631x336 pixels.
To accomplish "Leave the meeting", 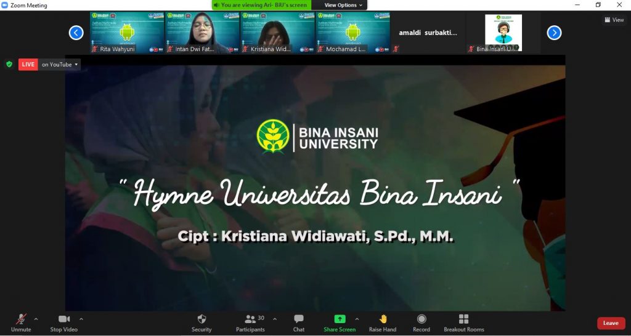I will 611,323.
